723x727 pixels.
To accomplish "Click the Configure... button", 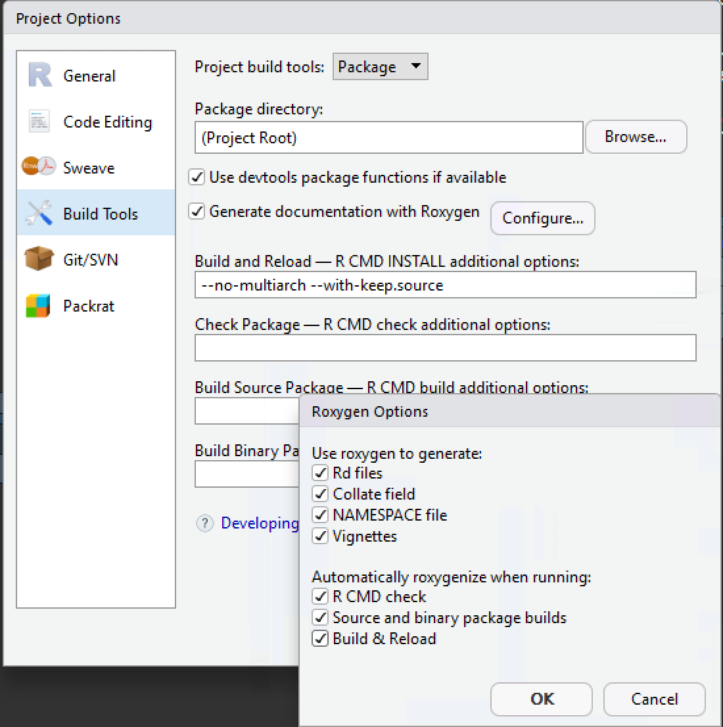I will pyautogui.click(x=543, y=218).
